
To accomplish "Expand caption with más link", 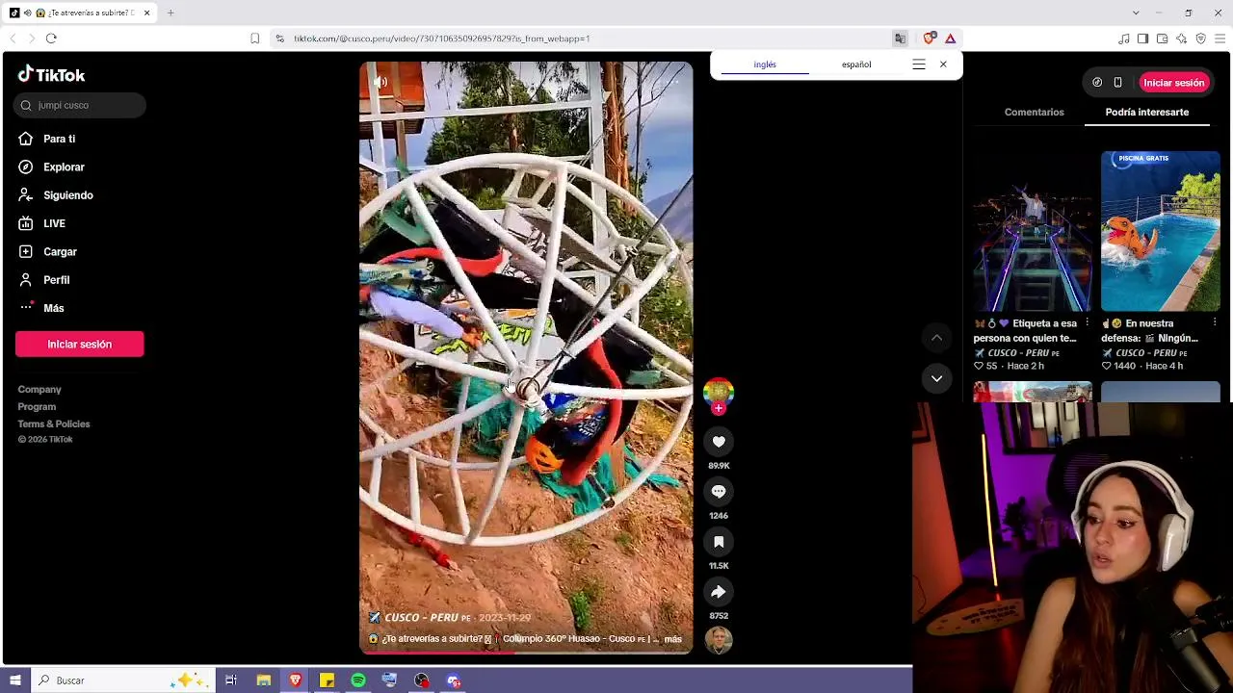I will pyautogui.click(x=672, y=639).
